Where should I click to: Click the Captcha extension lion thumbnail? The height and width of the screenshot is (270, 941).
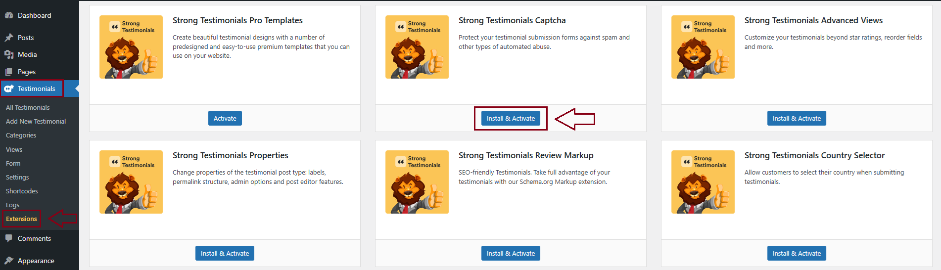tap(417, 47)
